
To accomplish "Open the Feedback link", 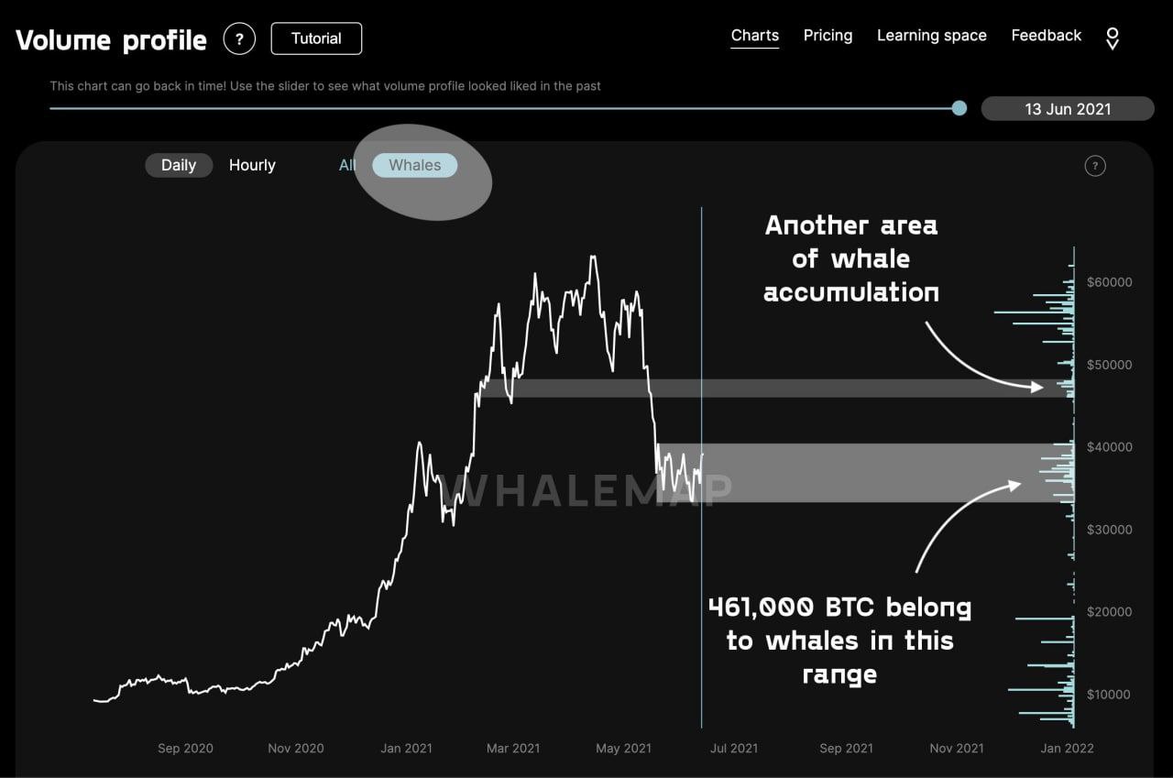I will tap(1046, 36).
